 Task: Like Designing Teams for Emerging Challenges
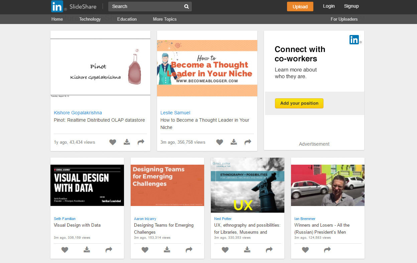click(x=145, y=250)
